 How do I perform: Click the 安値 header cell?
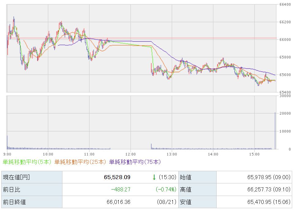197,202
